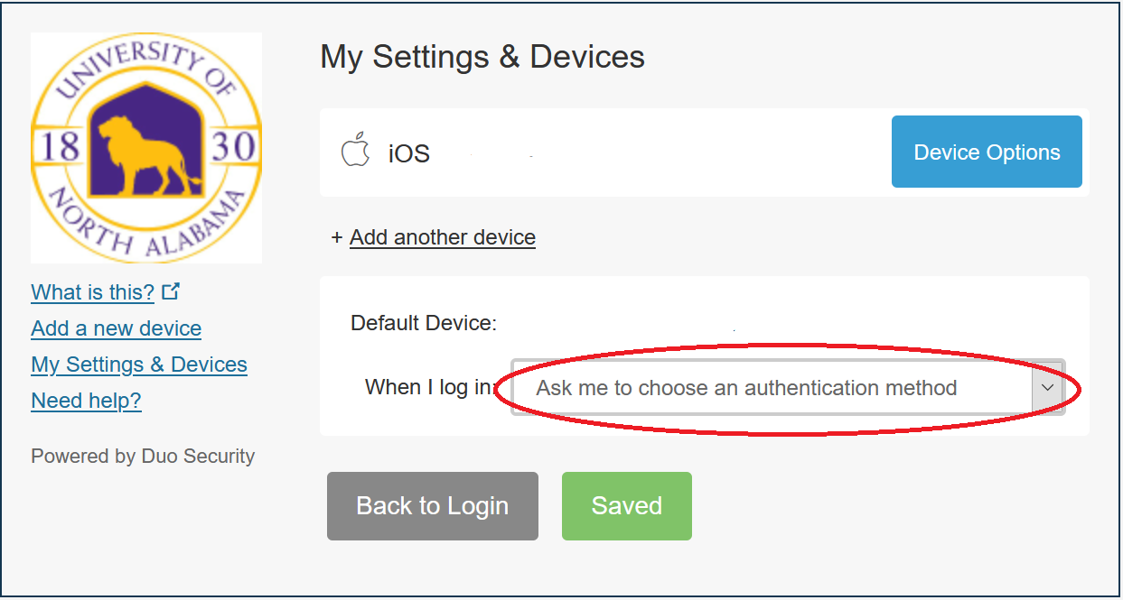The height and width of the screenshot is (600, 1123).
Task: Go to Add a new device
Action: click(116, 328)
